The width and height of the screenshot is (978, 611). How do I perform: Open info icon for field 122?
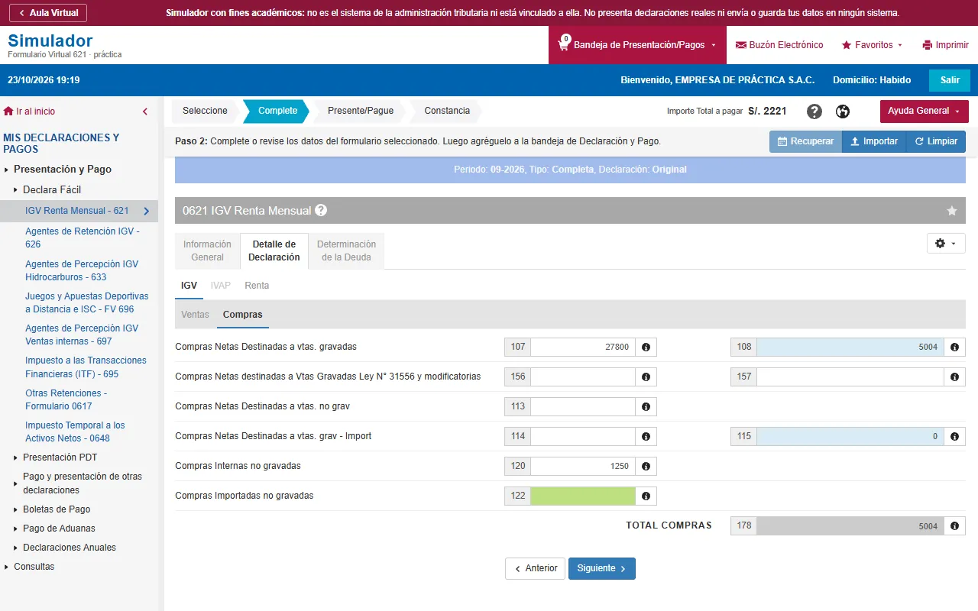click(646, 496)
